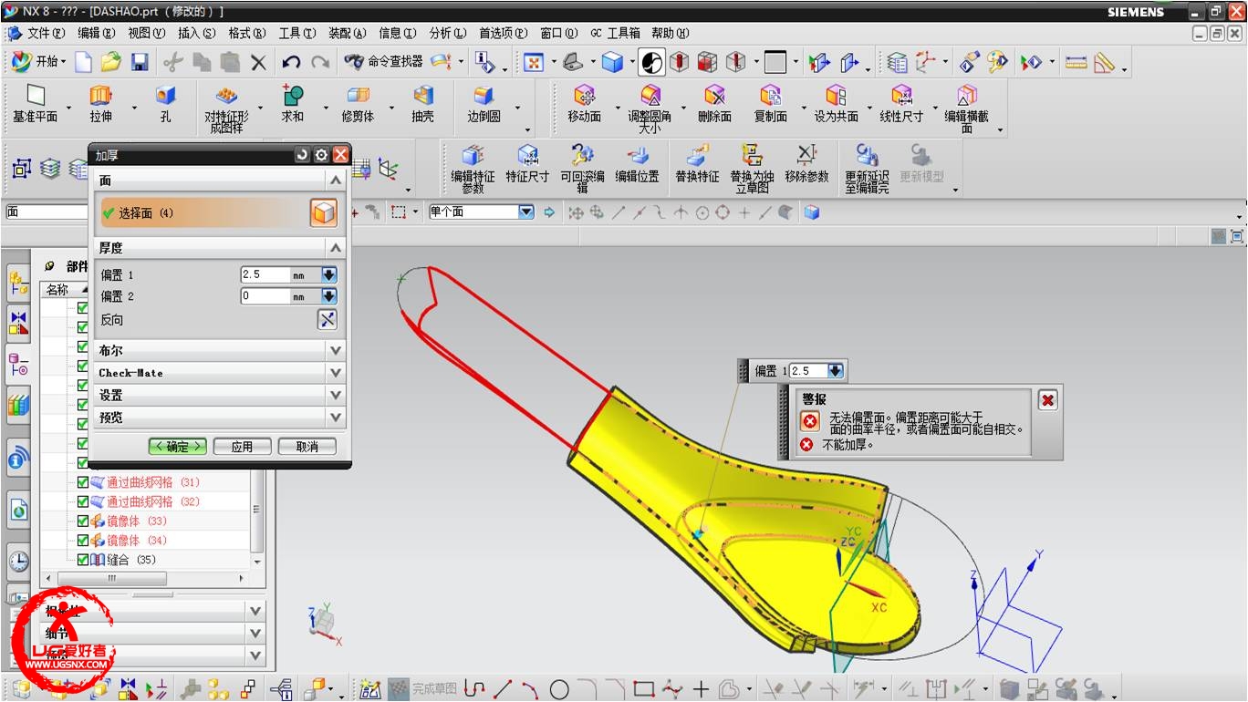This screenshot has height=702, width=1248.
Task: Click the 应用 apply button
Action: pyautogui.click(x=242, y=447)
